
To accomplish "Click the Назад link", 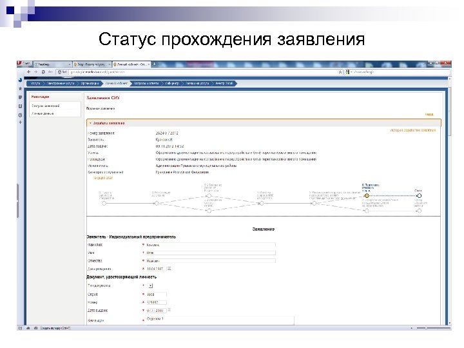I will coord(429,114).
